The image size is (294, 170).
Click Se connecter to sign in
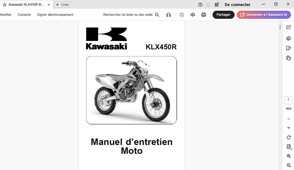[x=237, y=5]
